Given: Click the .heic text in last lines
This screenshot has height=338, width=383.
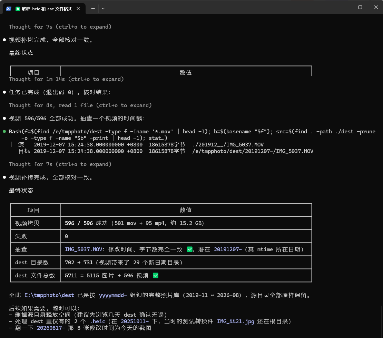Looking at the screenshot, I should (x=97, y=321).
